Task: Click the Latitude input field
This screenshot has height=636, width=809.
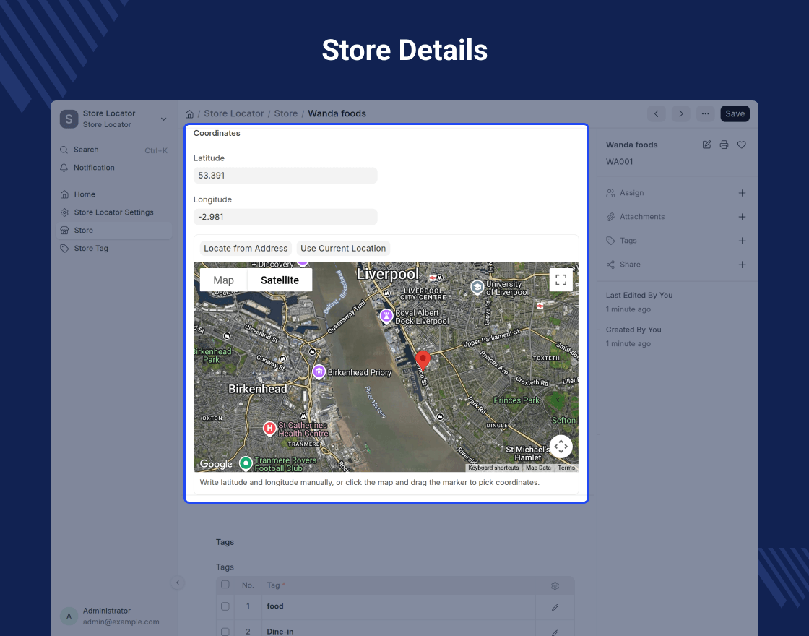Action: [x=285, y=176]
